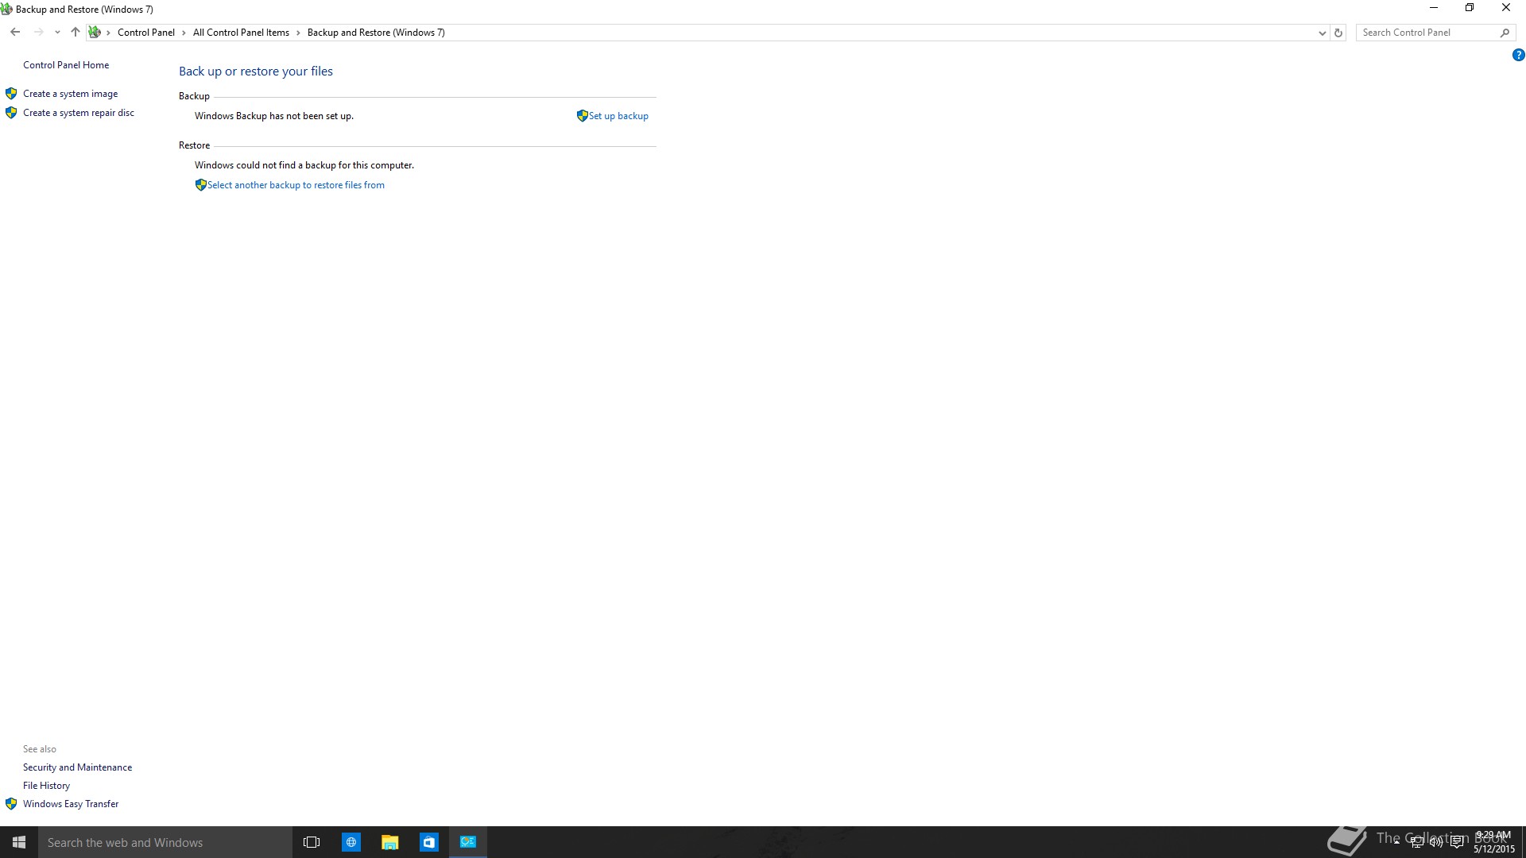Click shield icon beside Windows Easy Transfer
This screenshot has width=1526, height=858.
[x=11, y=804]
